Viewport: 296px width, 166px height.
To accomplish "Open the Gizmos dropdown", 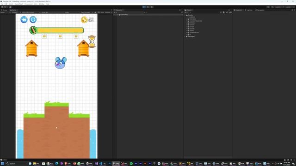I will point(108,12).
